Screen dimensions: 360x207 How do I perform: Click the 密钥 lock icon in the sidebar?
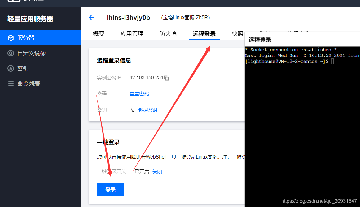pyautogui.click(x=11, y=68)
